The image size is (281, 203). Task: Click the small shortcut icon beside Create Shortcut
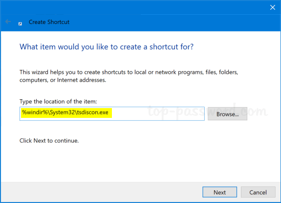pos(20,23)
